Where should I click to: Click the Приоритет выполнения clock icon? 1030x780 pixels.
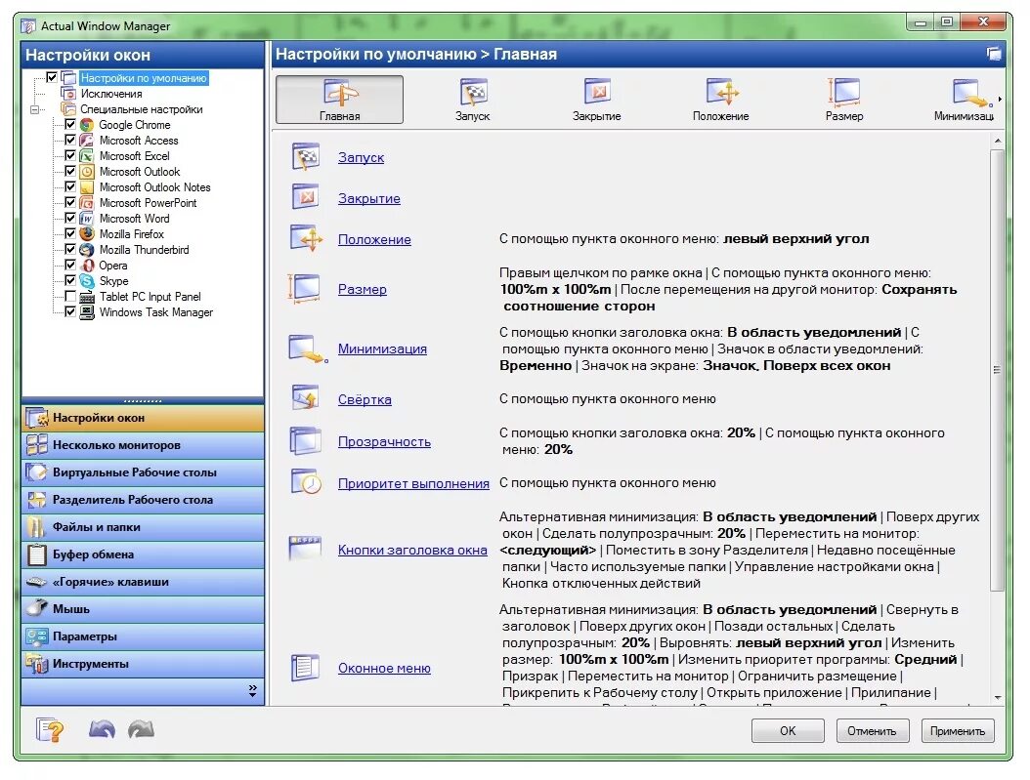[x=306, y=481]
